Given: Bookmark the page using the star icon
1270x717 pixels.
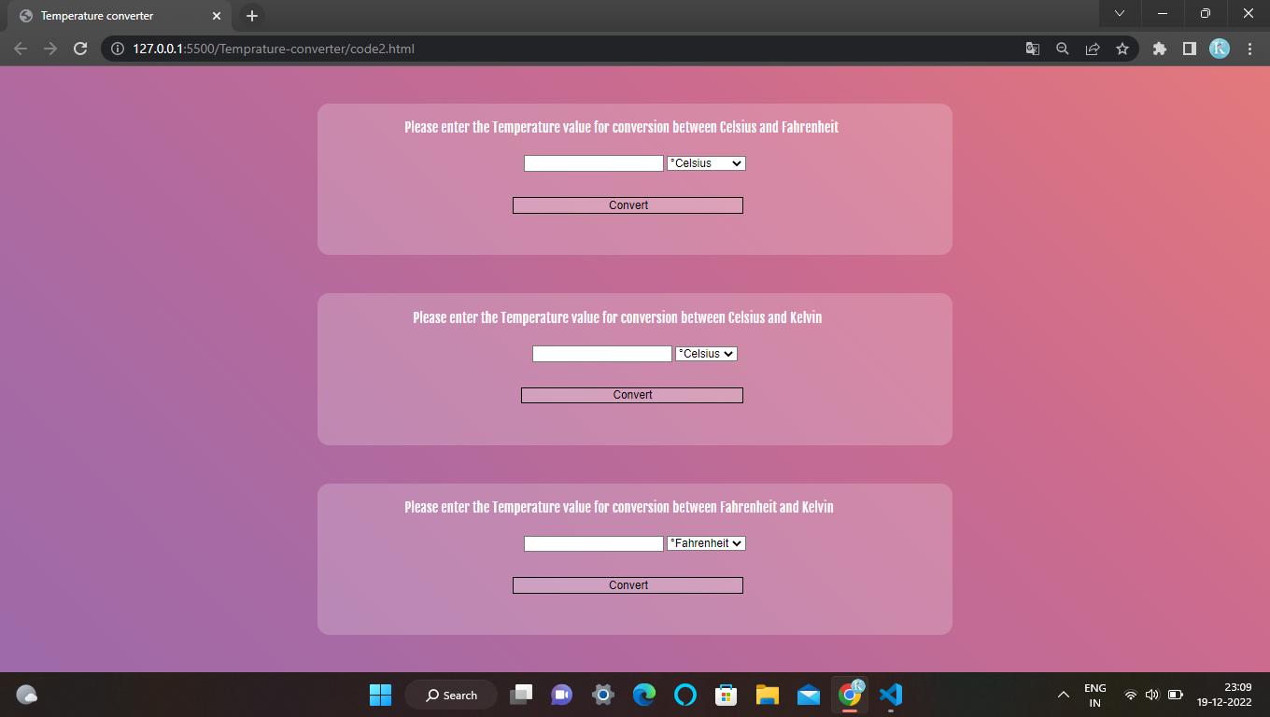Looking at the screenshot, I should [1122, 48].
